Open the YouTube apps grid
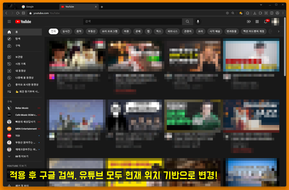The height and width of the screenshot is (190, 289). click(x=257, y=22)
